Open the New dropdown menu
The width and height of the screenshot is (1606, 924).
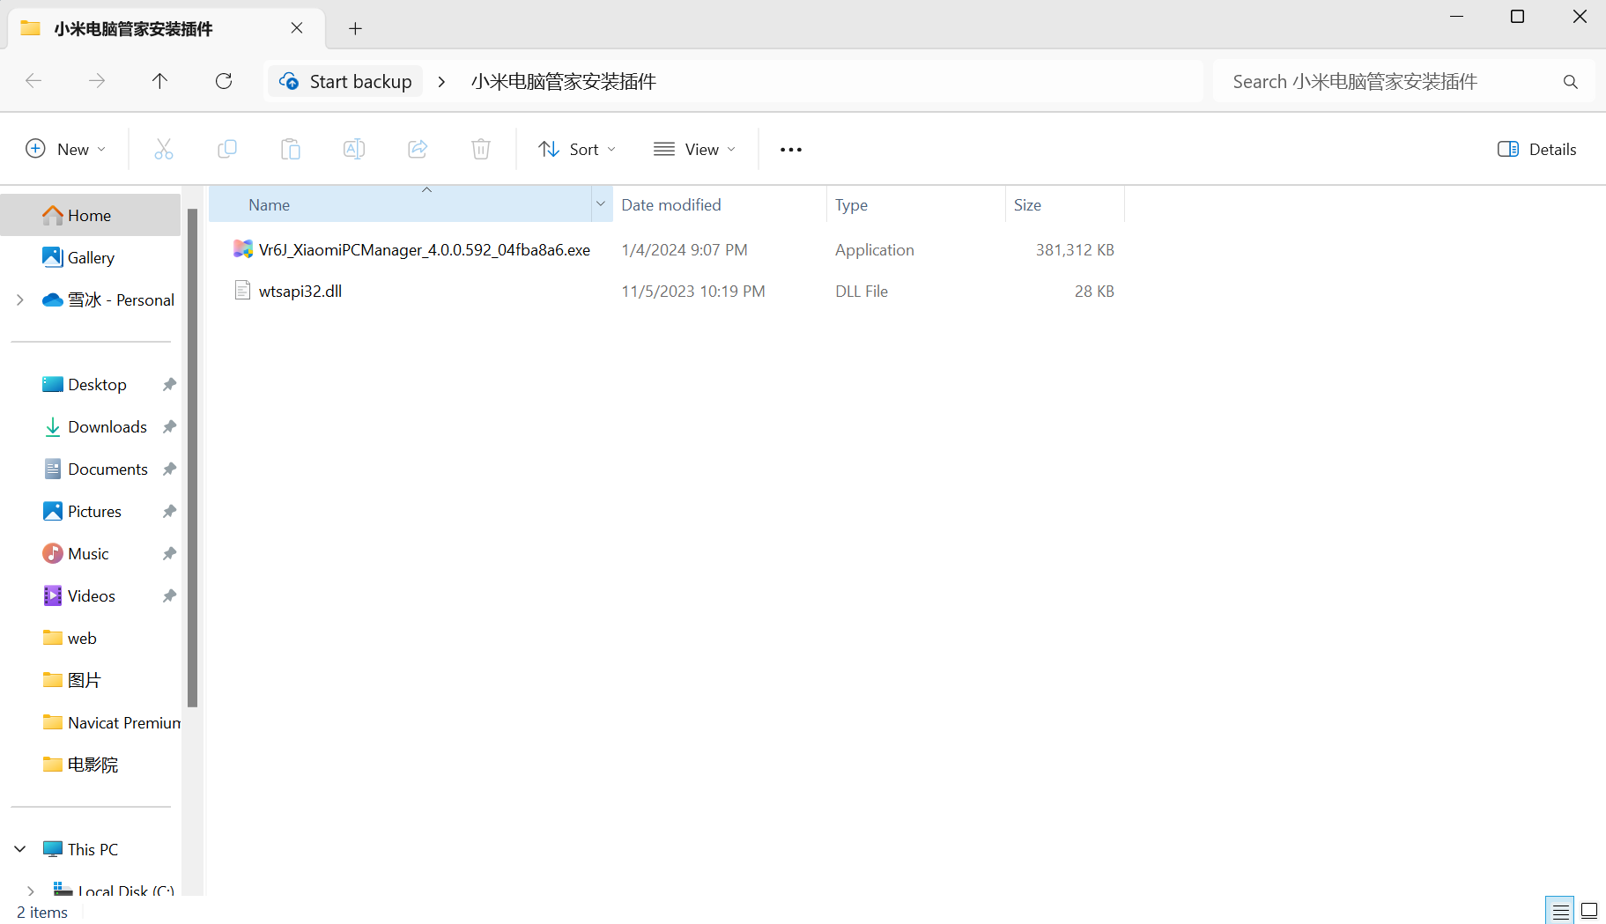tap(66, 149)
